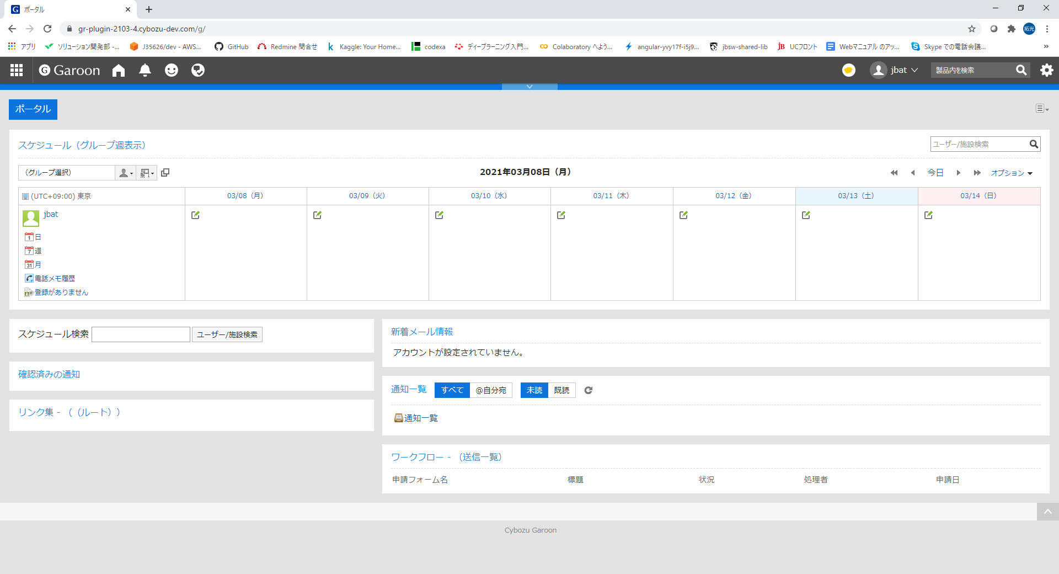Click the ユーザー/施設検索 button
The width and height of the screenshot is (1059, 574).
[x=227, y=334]
